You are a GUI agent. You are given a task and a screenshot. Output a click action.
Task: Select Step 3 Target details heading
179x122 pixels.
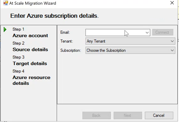click(x=30, y=64)
